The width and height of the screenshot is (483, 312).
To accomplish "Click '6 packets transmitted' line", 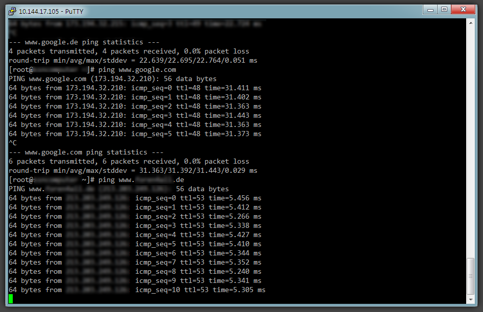I will [x=129, y=162].
